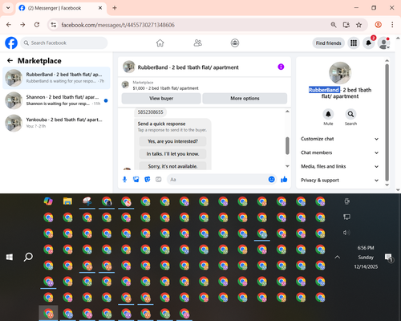The image size is (401, 321).
Task: Choose a GIF icon
Action: pyautogui.click(x=159, y=180)
